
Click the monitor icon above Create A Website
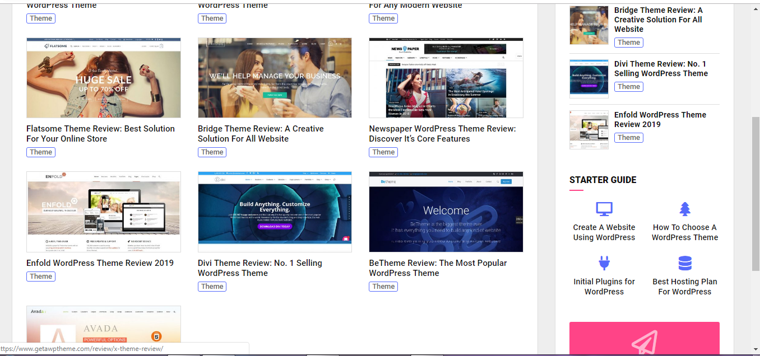[604, 209]
